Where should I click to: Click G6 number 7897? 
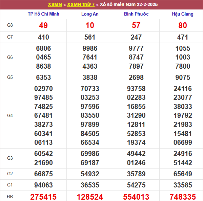coord(136,66)
